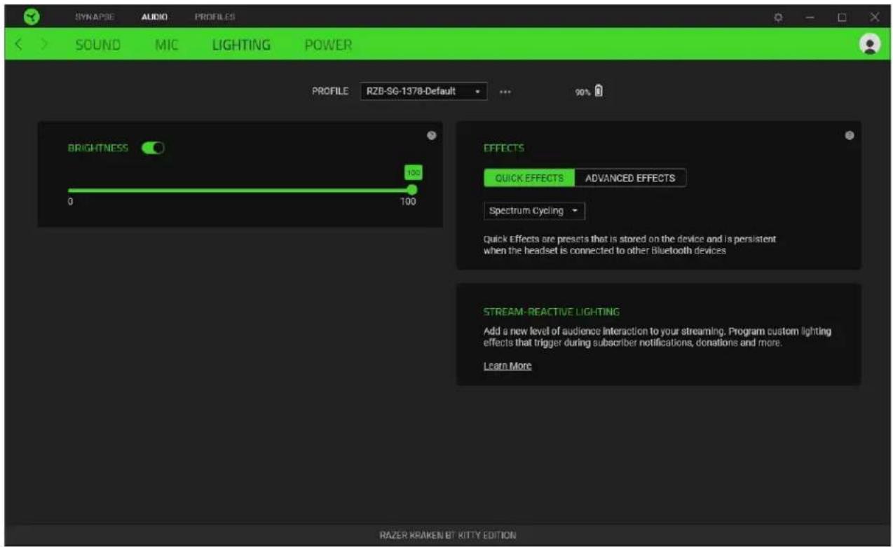
Task: Switch to the Profiles tab
Action: 214,16
